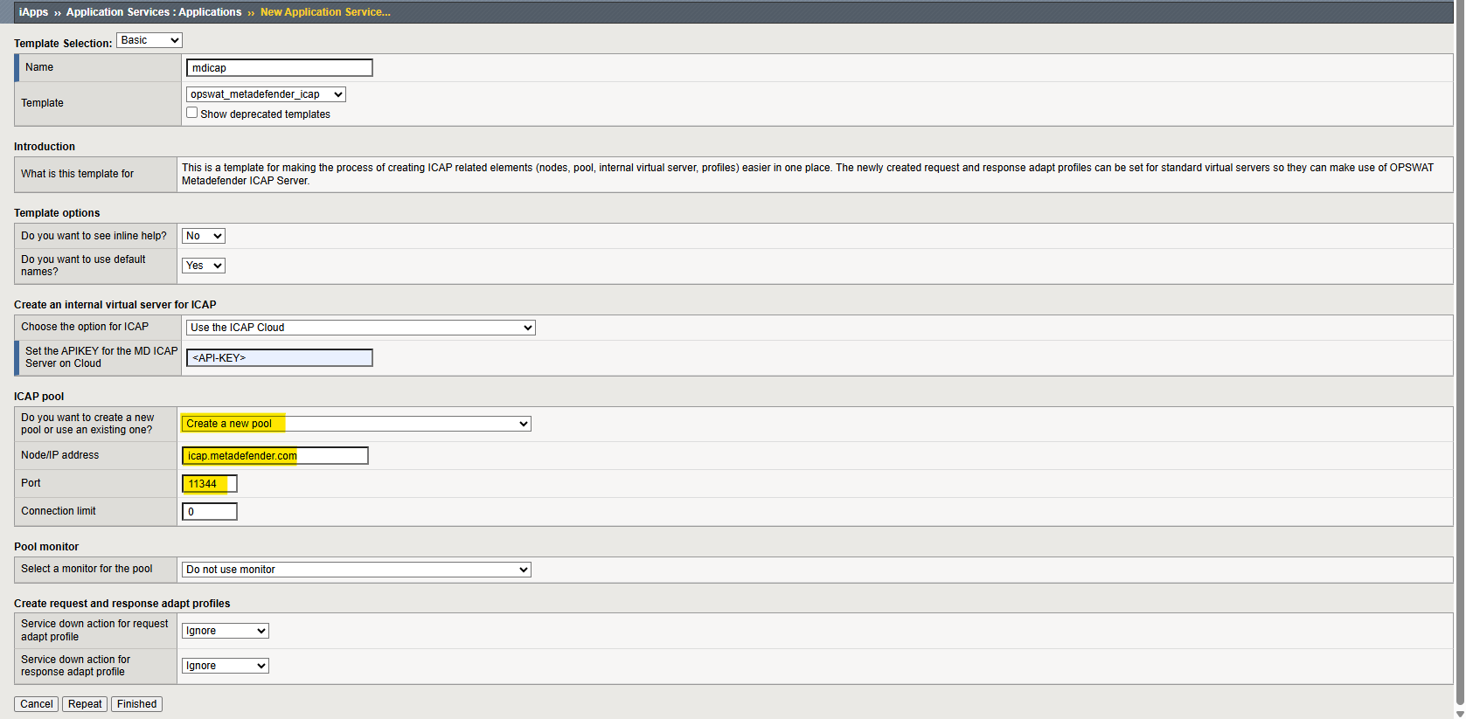Viewport: 1466px width, 719px height.
Task: Click the Repeat button
Action: tap(85, 704)
